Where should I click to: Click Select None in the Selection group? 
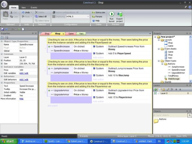[x=42, y=21]
